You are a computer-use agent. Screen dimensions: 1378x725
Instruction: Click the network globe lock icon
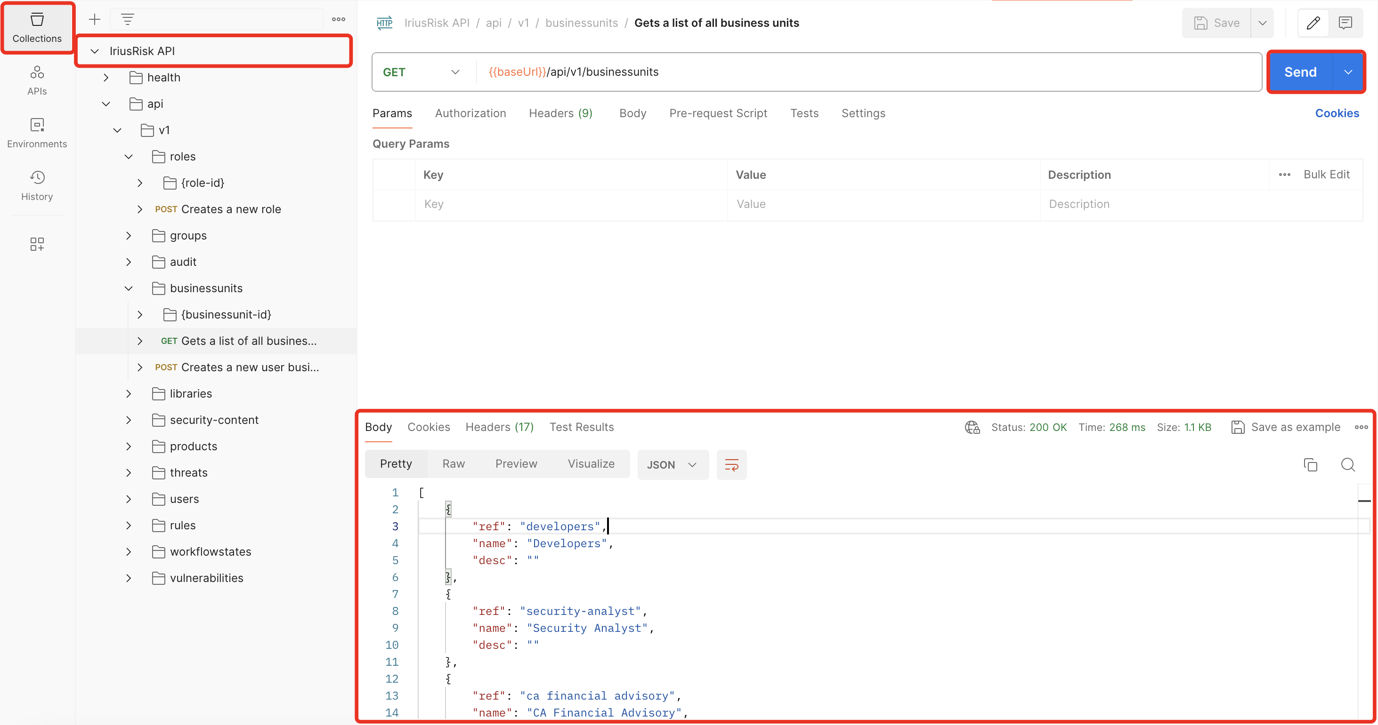click(972, 427)
